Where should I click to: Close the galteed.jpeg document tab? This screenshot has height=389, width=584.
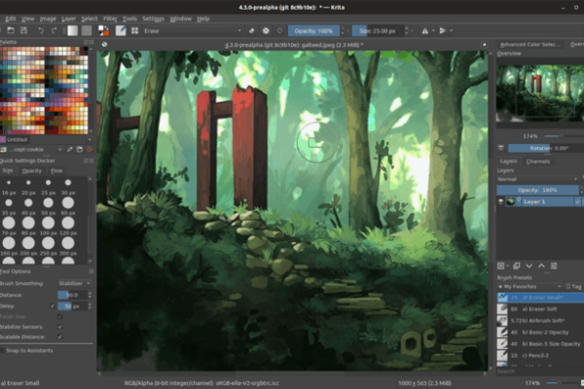point(484,45)
